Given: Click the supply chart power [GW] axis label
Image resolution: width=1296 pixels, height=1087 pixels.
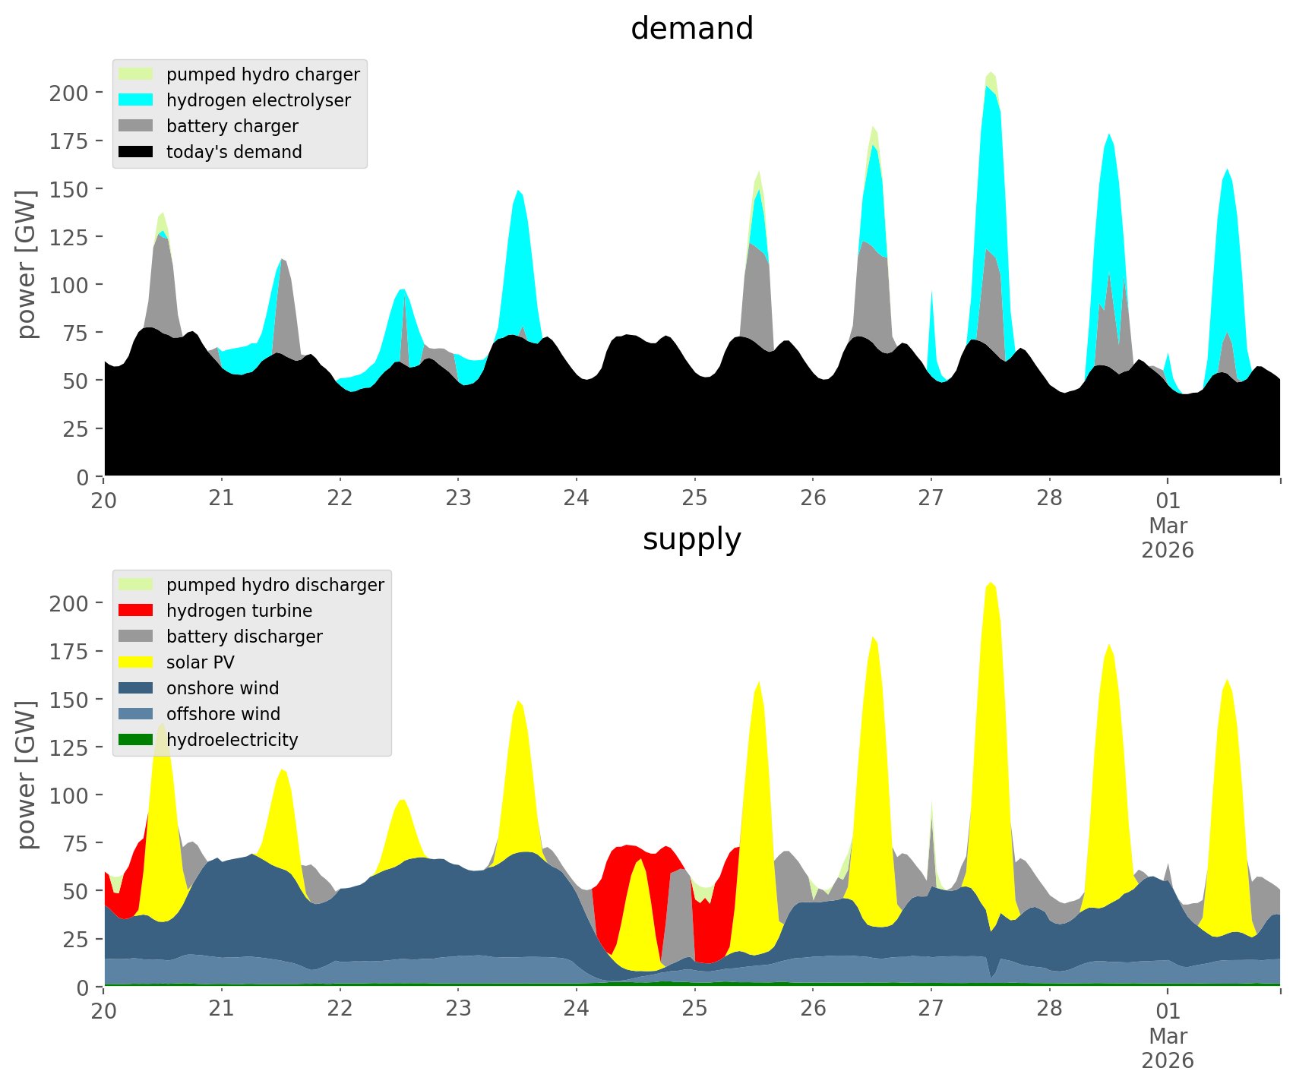Looking at the screenshot, I should tap(27, 775).
